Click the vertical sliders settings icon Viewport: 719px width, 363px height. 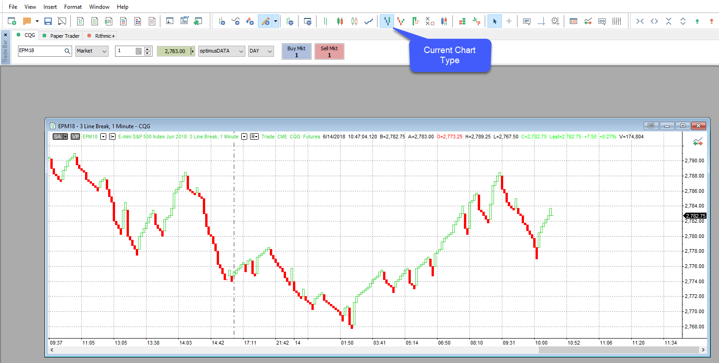616,21
